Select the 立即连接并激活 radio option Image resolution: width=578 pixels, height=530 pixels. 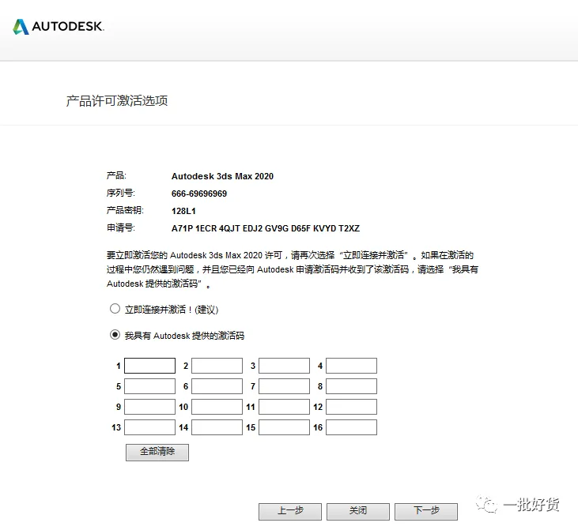point(115,309)
